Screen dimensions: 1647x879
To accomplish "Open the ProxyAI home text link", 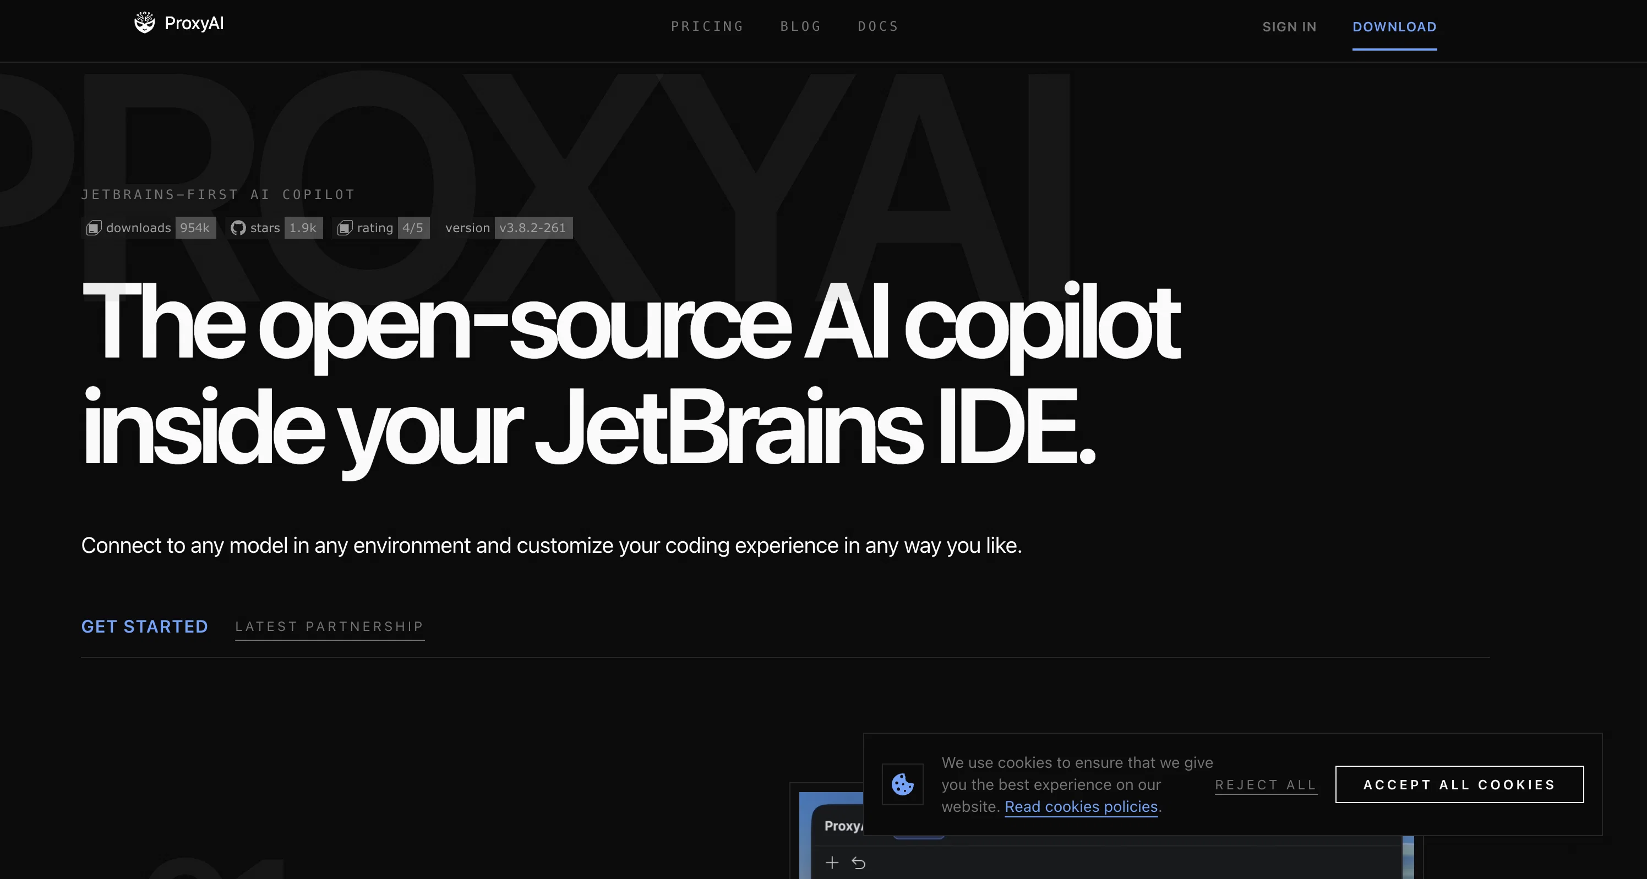I will (194, 23).
